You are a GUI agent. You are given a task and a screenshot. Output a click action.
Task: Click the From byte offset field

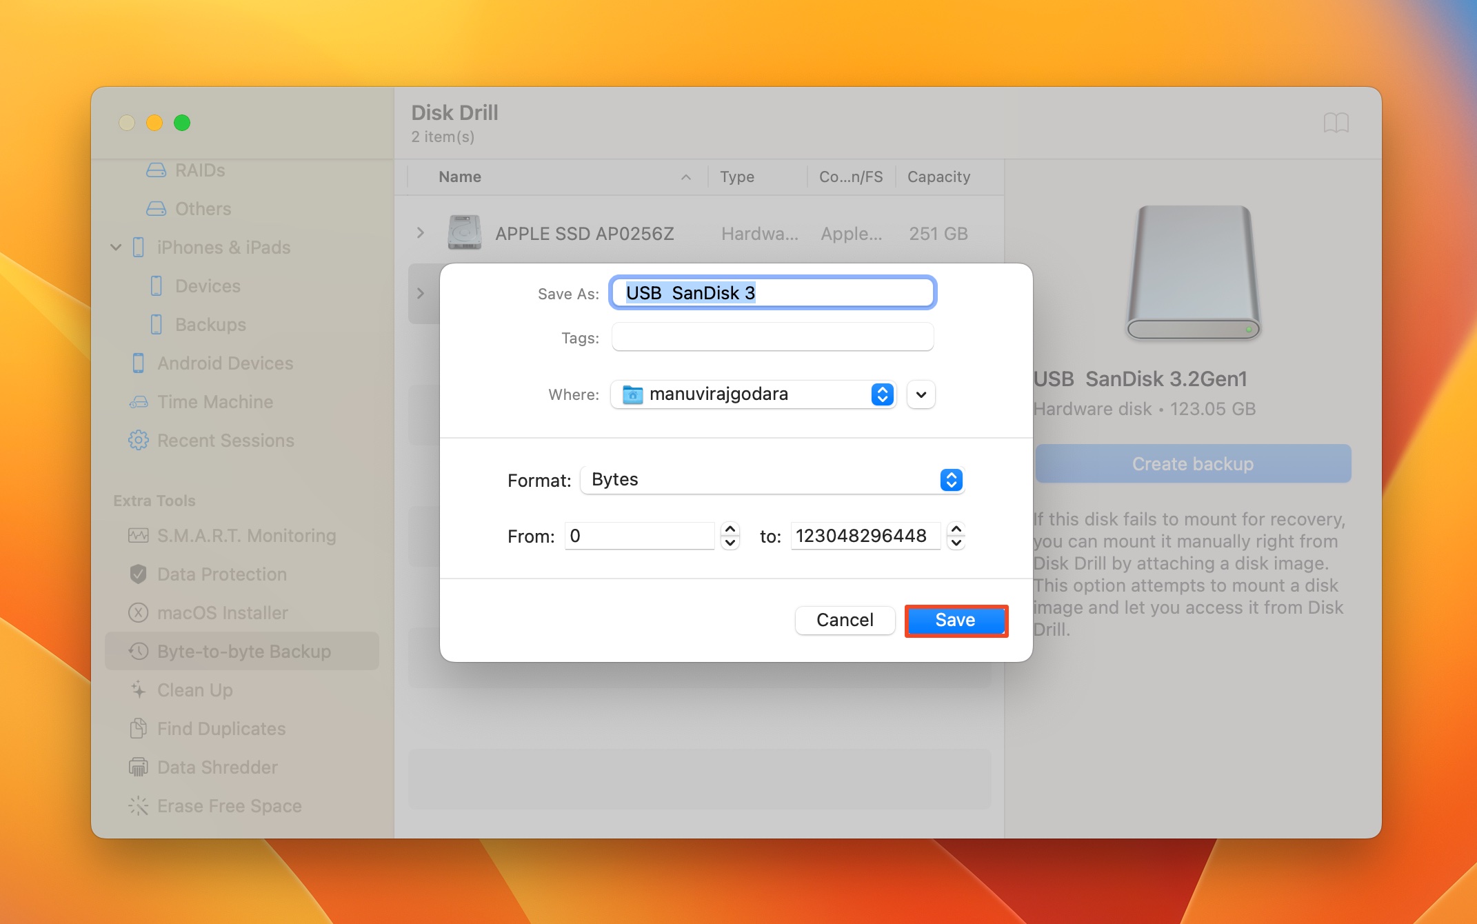(x=640, y=536)
